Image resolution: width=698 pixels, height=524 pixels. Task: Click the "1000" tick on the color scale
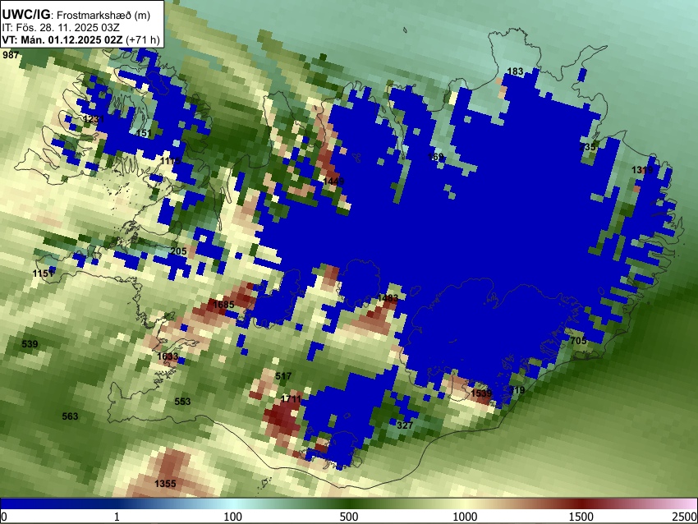tap(465, 517)
